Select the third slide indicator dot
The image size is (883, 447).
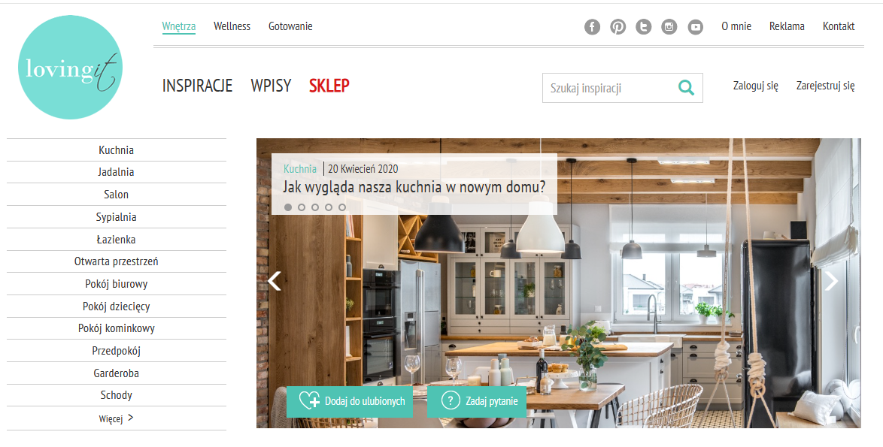[x=315, y=207]
